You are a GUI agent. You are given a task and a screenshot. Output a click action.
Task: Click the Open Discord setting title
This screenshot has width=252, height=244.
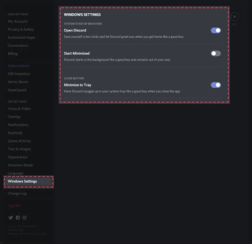75,30
